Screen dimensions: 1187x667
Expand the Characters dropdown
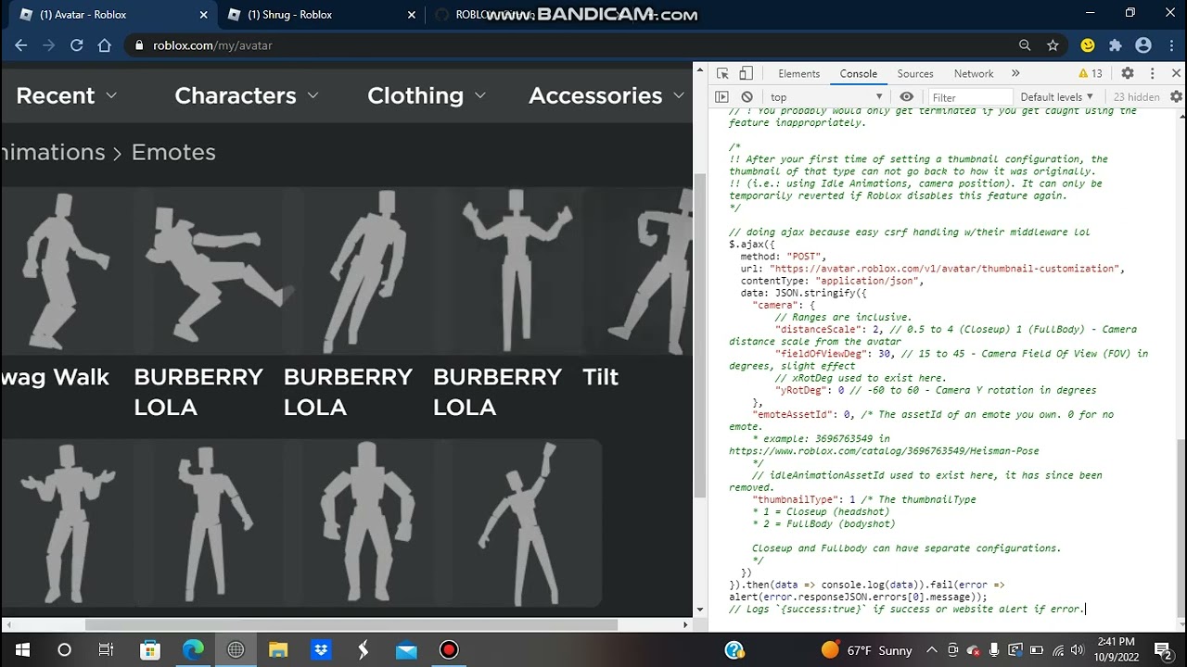point(247,95)
